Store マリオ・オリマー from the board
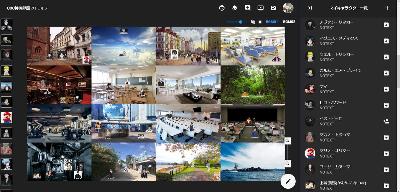The image size is (400, 192). pos(386,153)
